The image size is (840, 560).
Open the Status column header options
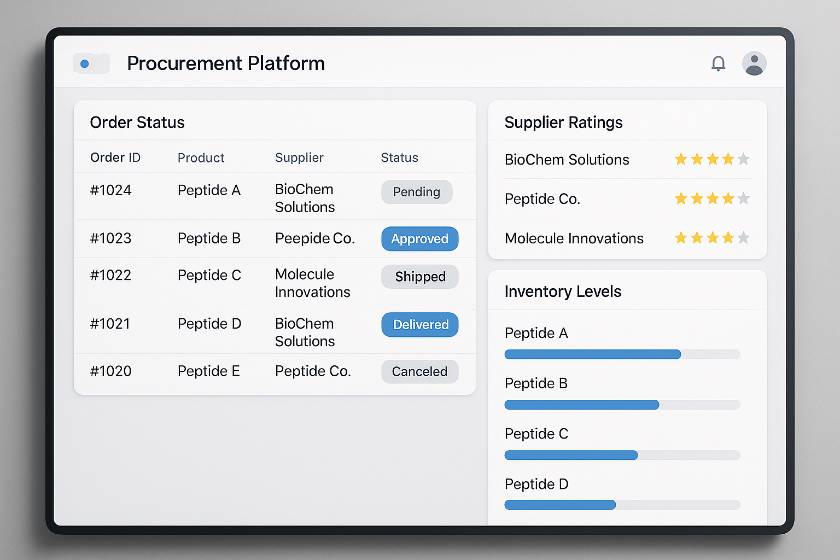(399, 157)
